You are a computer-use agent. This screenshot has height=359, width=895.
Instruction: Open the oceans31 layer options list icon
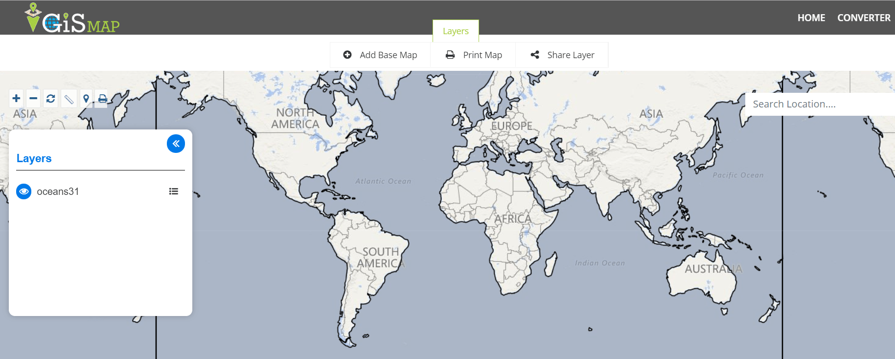click(x=173, y=191)
